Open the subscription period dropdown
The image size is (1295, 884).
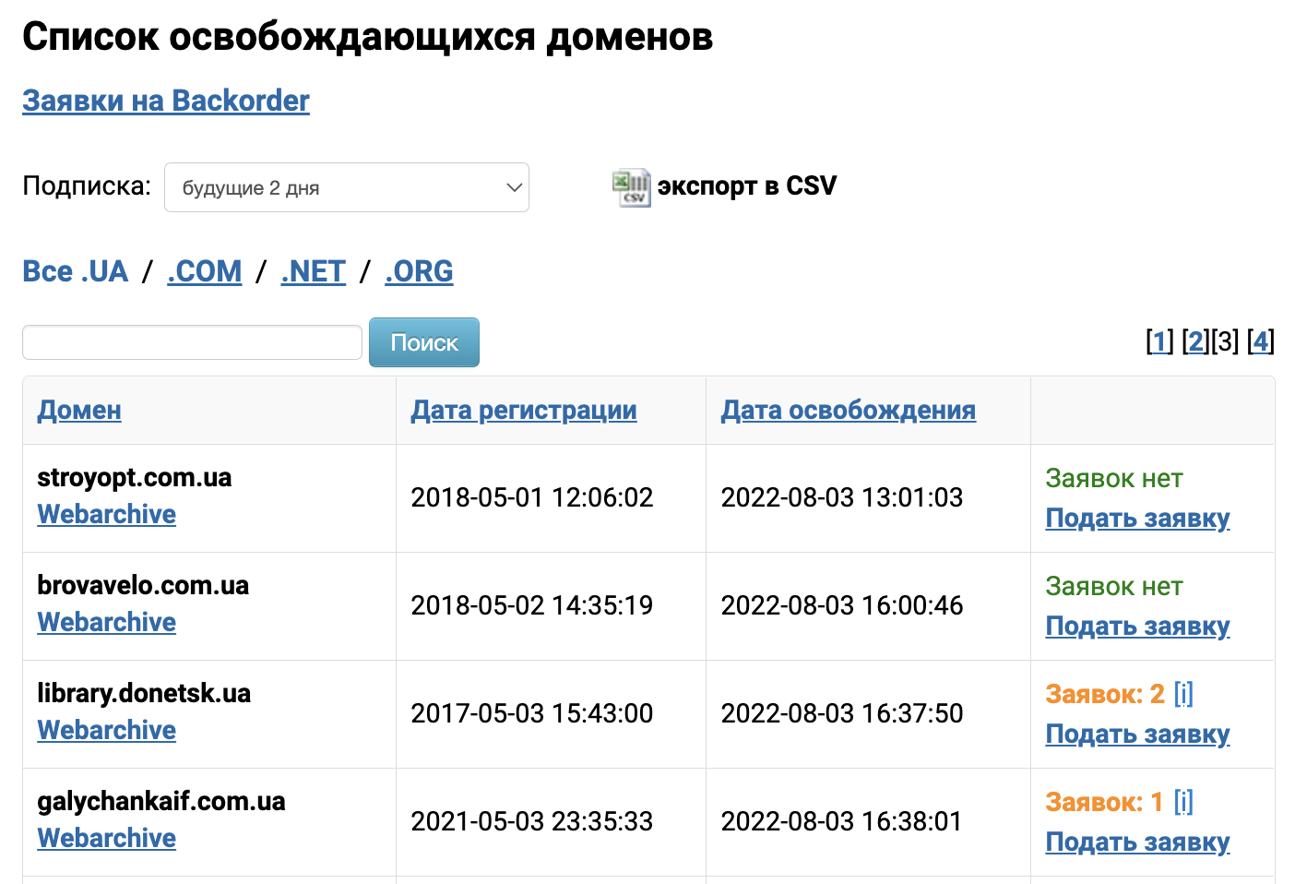pyautogui.click(x=347, y=187)
